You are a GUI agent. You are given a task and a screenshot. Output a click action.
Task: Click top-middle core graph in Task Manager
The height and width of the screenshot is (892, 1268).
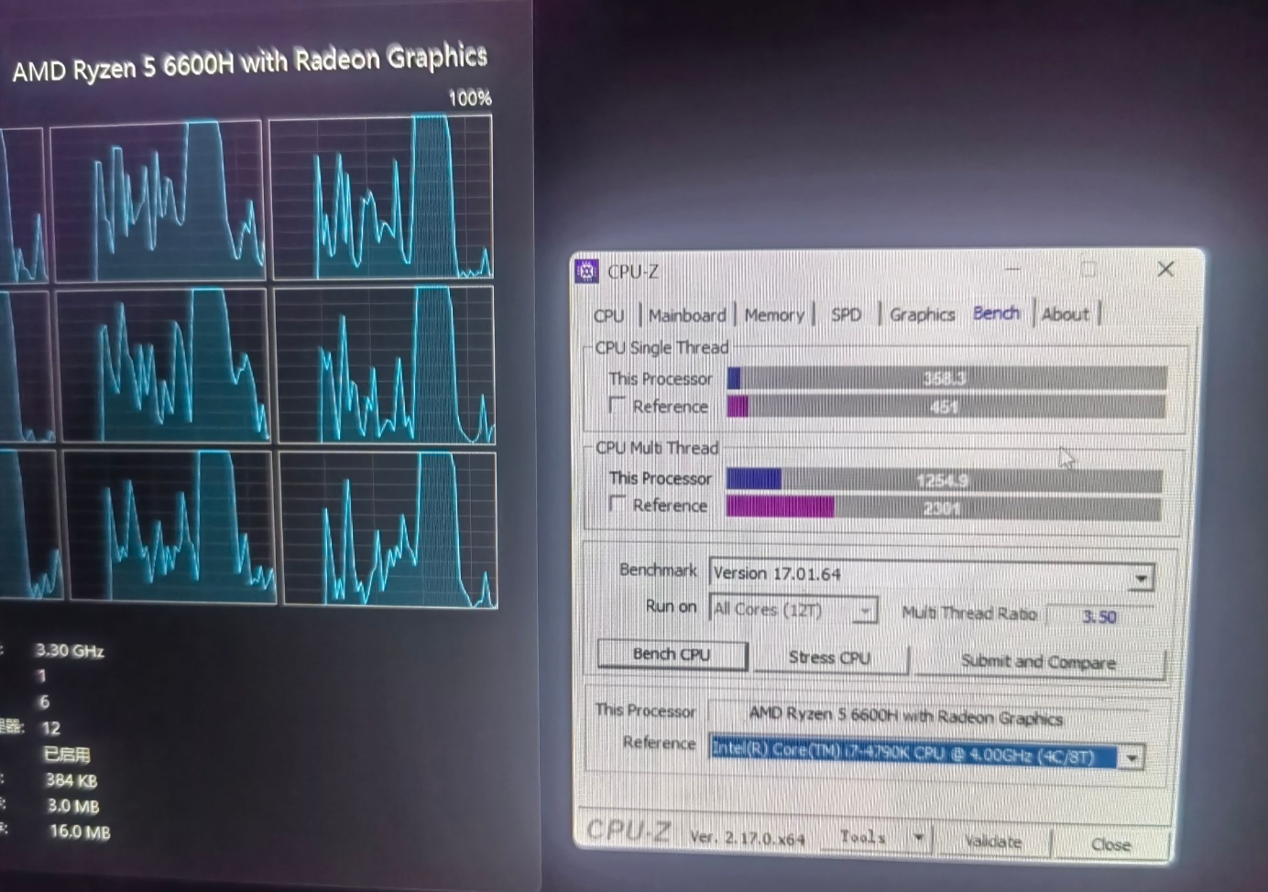(158, 201)
